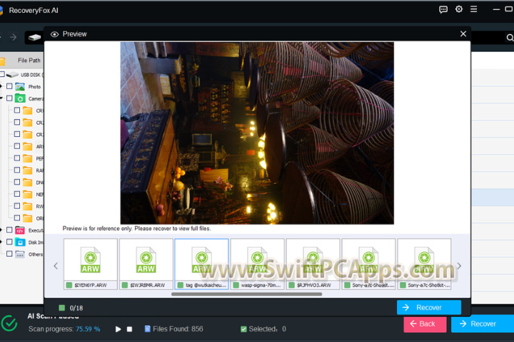Image resolution: width=514 pixels, height=342 pixels.
Task: Click the pink Executable category icon
Action: click(x=20, y=230)
